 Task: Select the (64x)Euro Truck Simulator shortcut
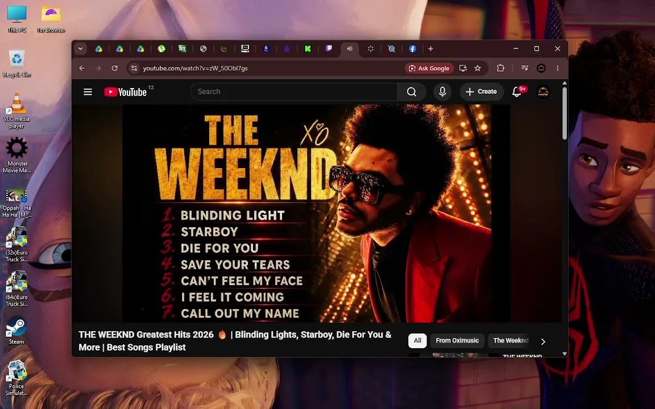[x=16, y=289]
